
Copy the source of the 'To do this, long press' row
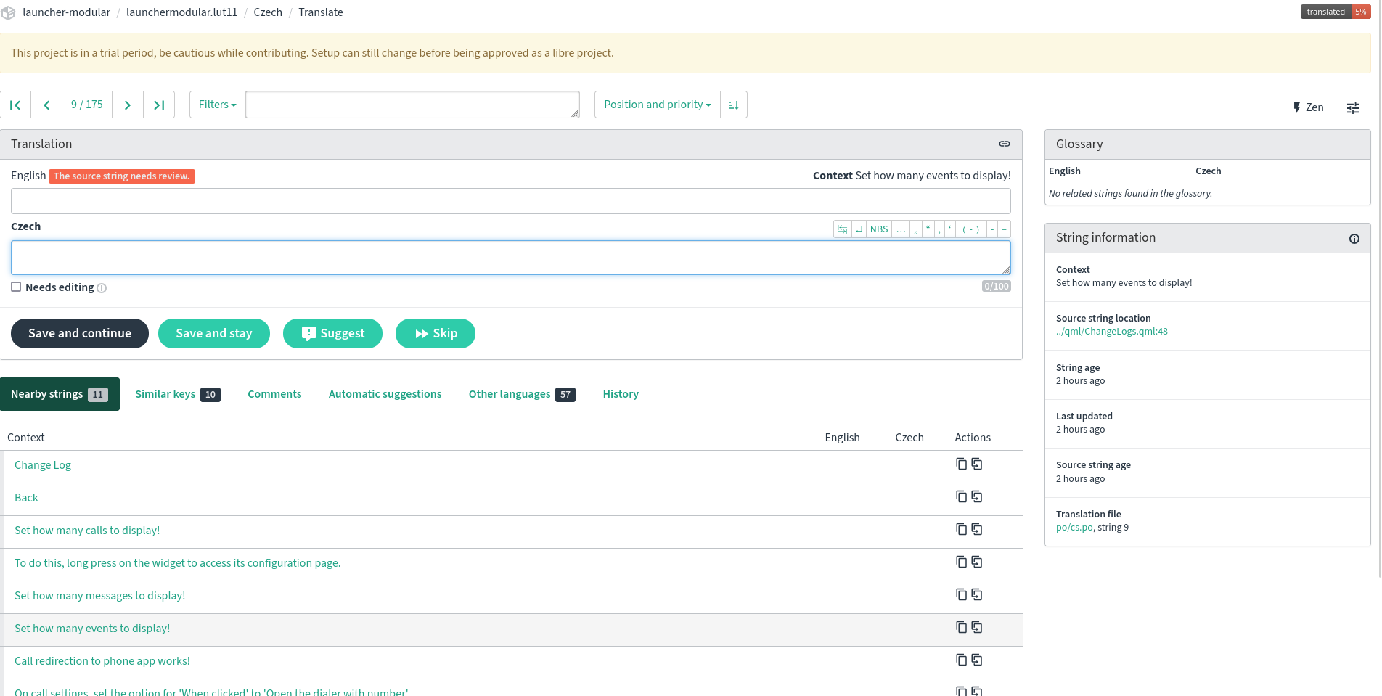click(962, 562)
